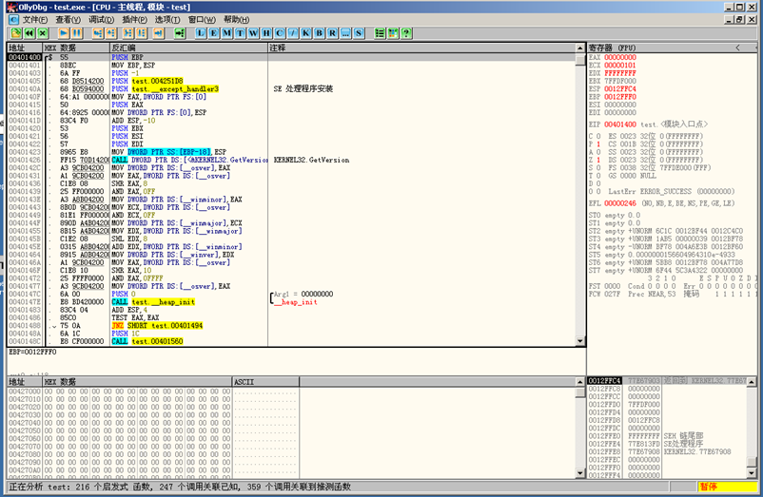Restart the program with the rewind icon
The width and height of the screenshot is (763, 497).
click(29, 33)
